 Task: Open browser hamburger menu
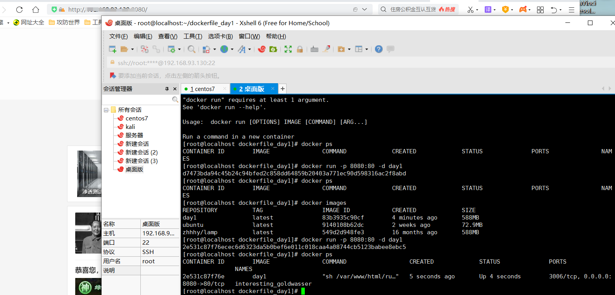click(x=572, y=10)
